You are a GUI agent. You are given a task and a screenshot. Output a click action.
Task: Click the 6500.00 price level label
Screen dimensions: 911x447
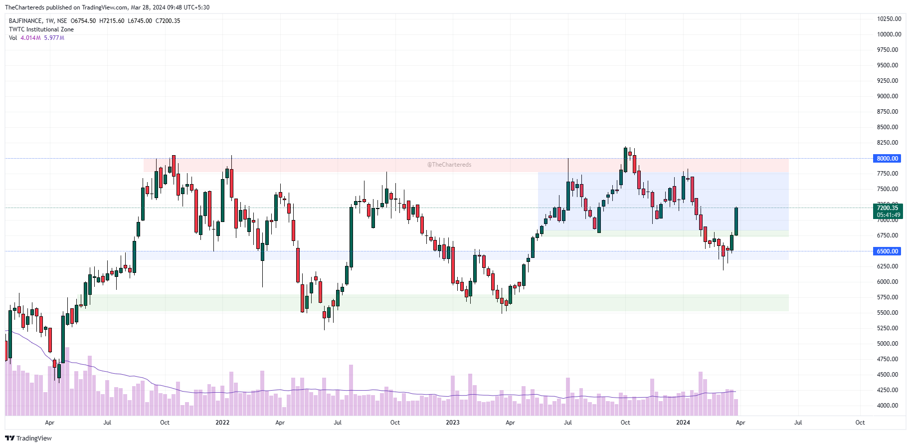(x=888, y=251)
